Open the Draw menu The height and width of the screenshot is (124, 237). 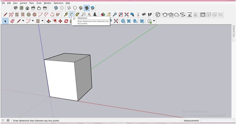(x=31, y=3)
